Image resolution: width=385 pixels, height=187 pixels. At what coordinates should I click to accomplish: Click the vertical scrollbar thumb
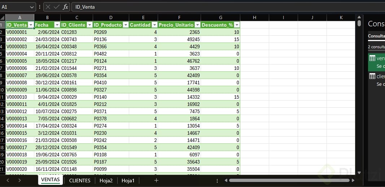tap(359, 23)
